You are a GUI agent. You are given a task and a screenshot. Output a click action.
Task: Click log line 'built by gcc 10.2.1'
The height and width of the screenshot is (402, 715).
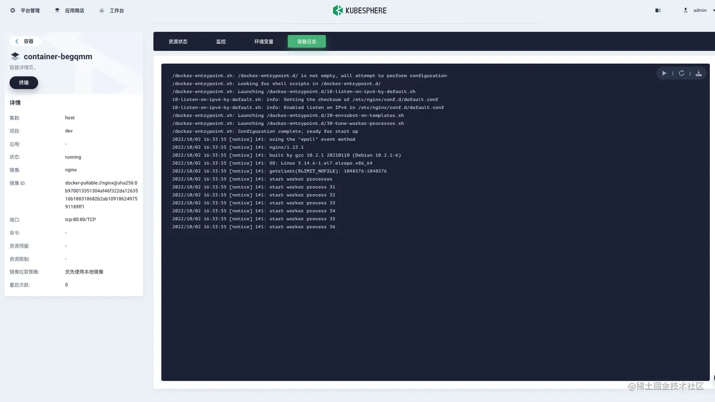pos(287,155)
